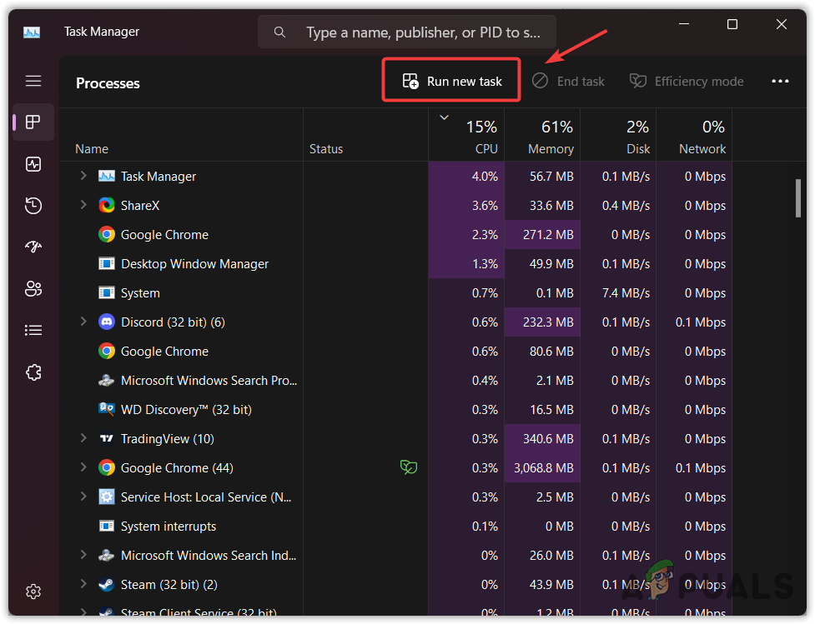This screenshot has height=624, width=815.
Task: Select the 3,068.8 MB memory cell
Action: point(542,467)
